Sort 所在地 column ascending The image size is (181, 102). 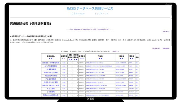[x=99, y=59]
